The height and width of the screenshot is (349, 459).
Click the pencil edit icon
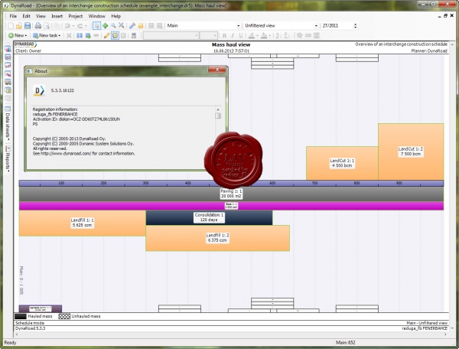pyautogui.click(x=107, y=35)
